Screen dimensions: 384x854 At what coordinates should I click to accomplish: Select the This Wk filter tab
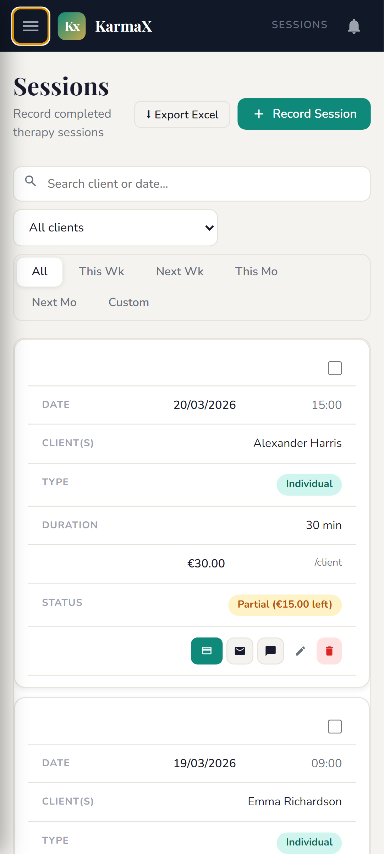[x=102, y=271]
